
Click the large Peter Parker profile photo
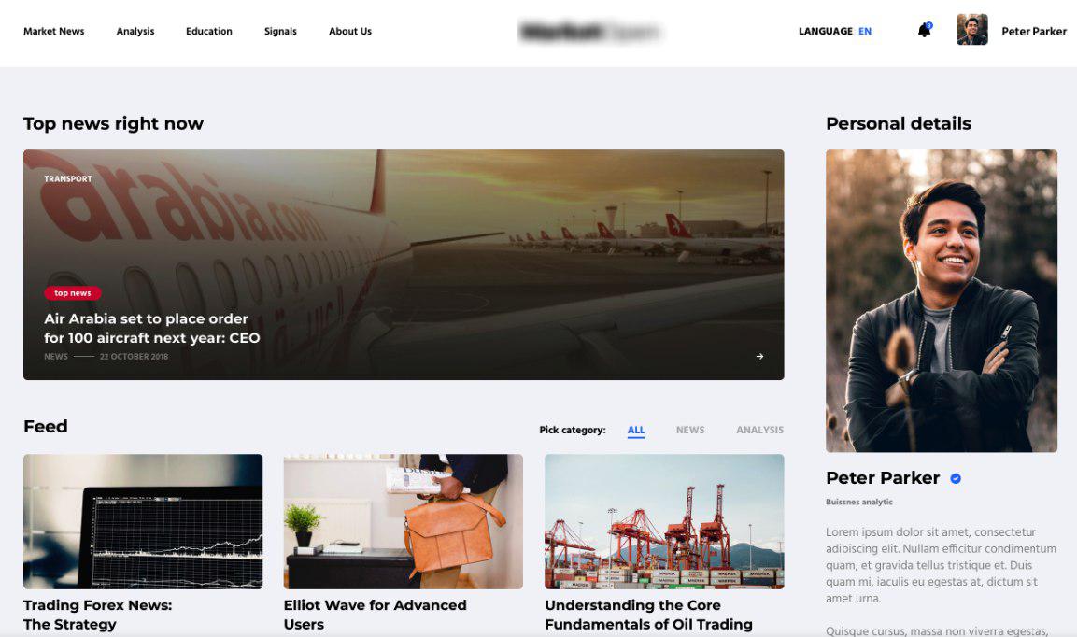click(941, 301)
